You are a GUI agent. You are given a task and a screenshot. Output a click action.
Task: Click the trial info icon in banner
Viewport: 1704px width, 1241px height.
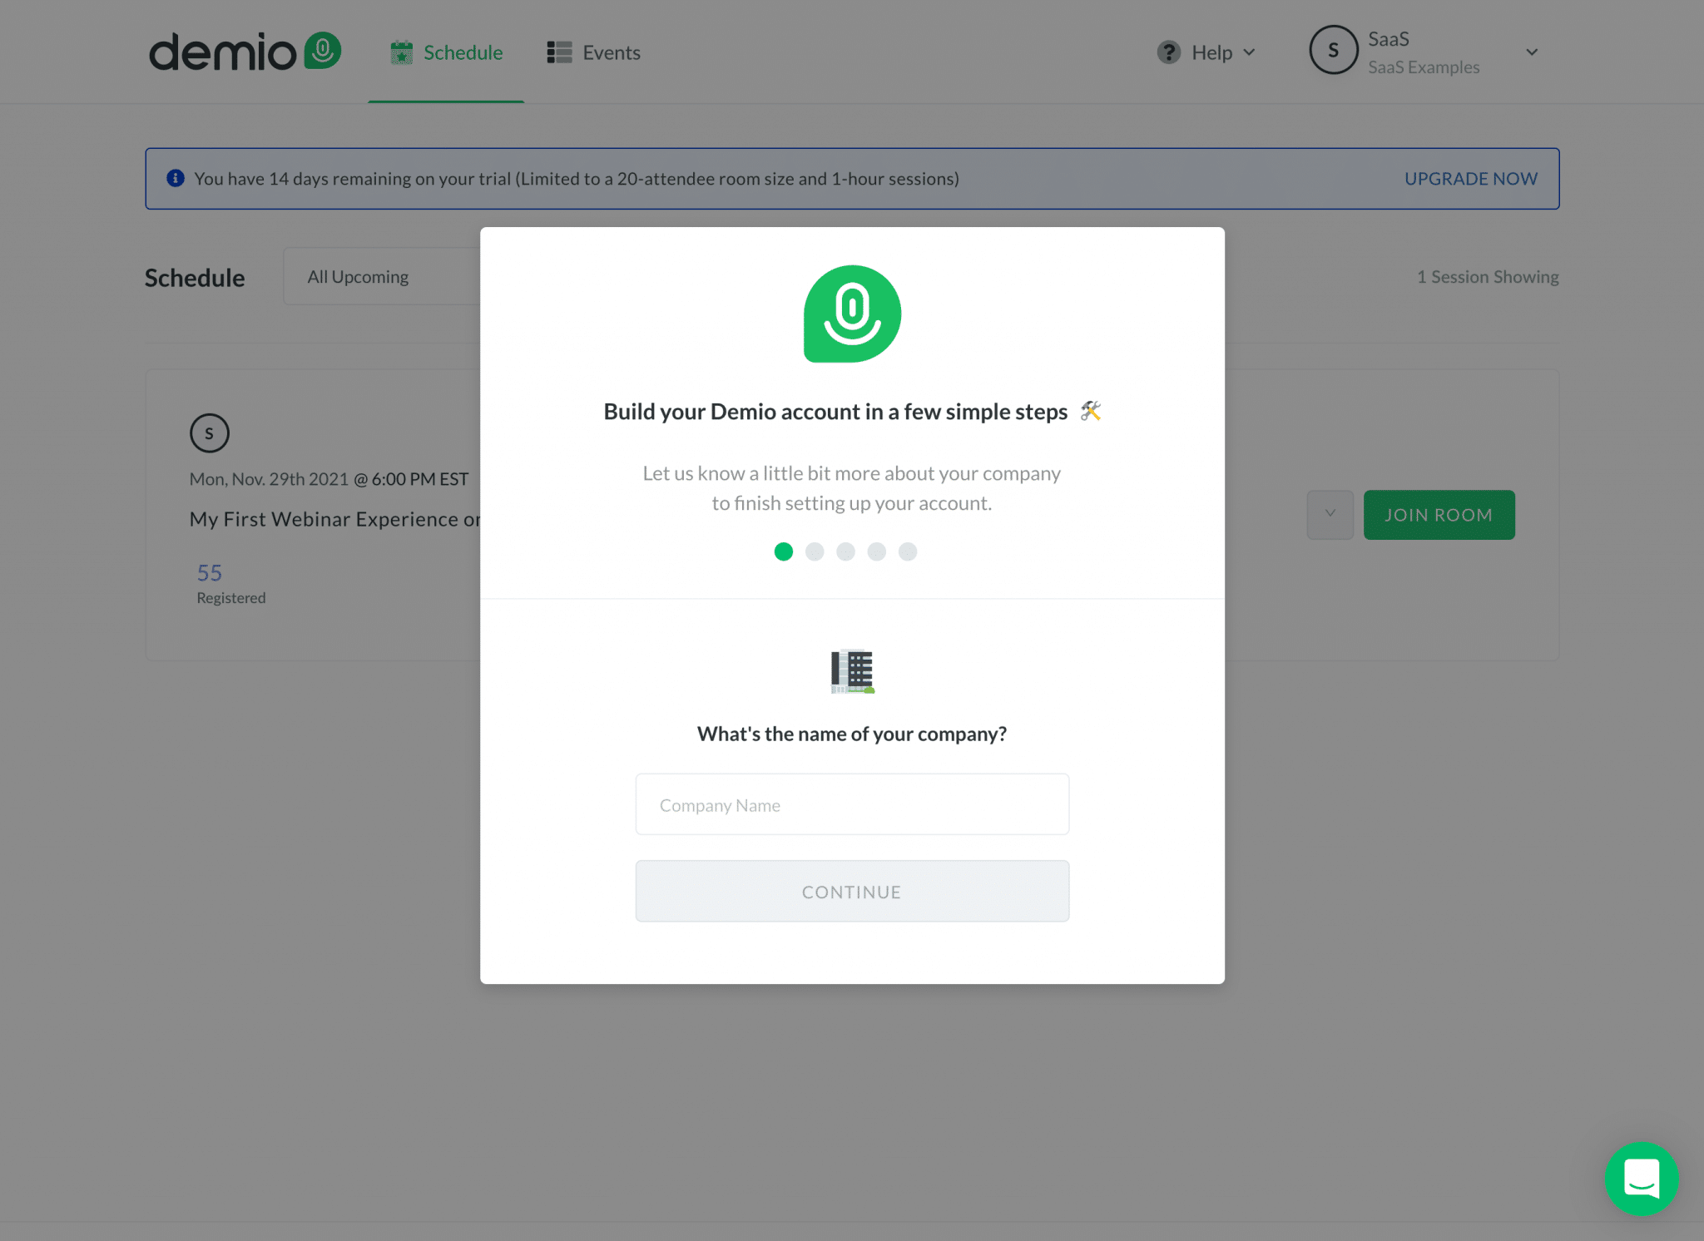[176, 178]
